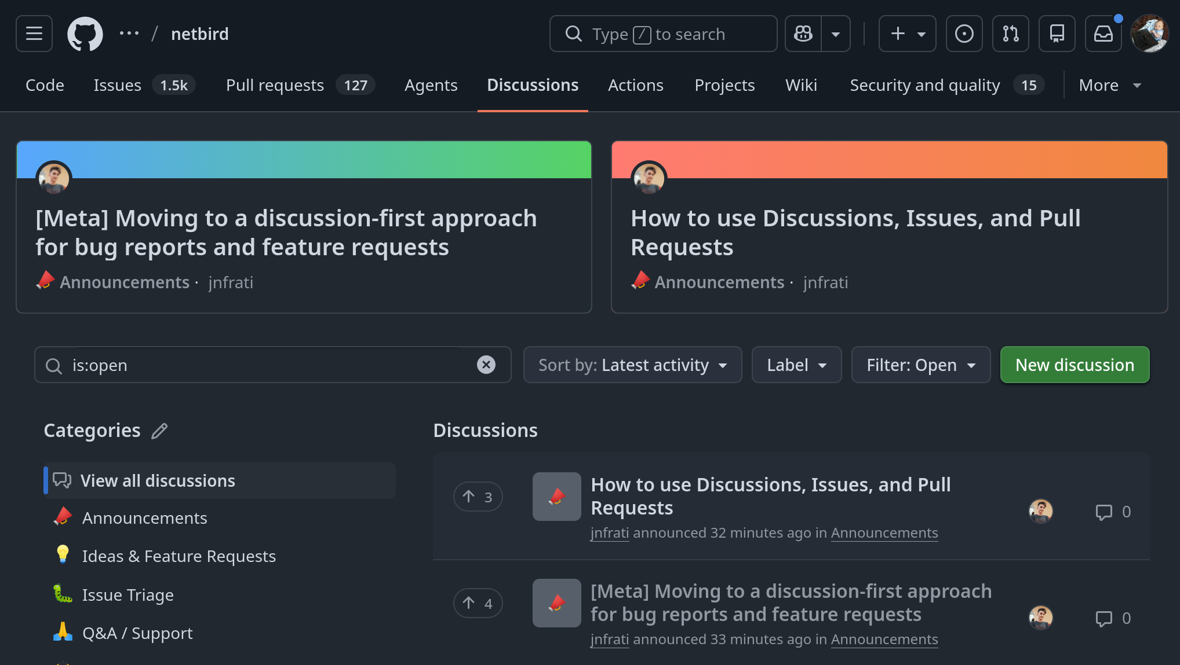The image size is (1180, 665).
Task: Select View all discussions category
Action: click(x=220, y=480)
